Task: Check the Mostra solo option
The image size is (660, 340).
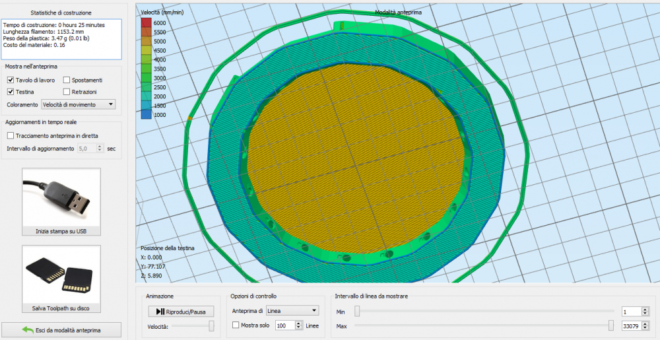Action: (236, 325)
